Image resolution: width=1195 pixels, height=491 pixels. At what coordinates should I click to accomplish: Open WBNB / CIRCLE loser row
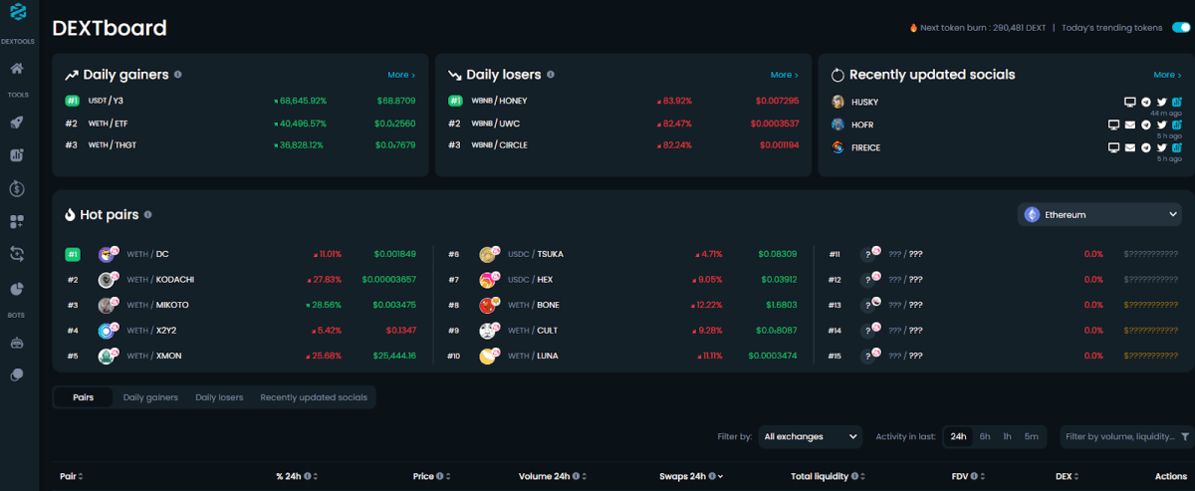point(499,145)
